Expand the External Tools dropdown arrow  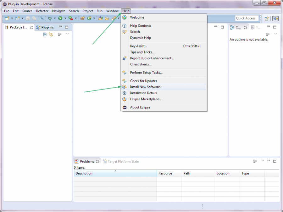[76, 18]
